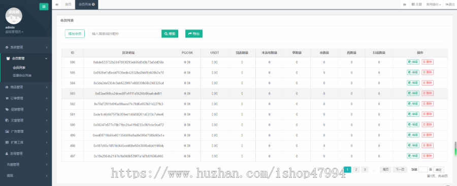Click the 删除 icon button for ID 503
This screenshot has height=186, width=457.
point(428,93)
